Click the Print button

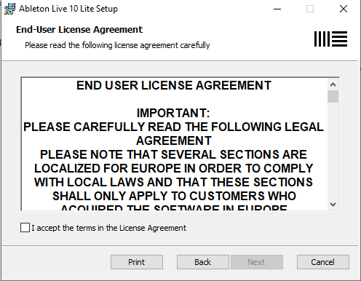point(137,262)
